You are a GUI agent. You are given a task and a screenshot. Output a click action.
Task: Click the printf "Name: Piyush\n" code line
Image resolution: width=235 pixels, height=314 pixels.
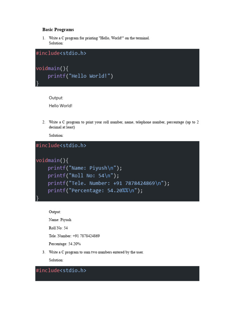click(85, 168)
